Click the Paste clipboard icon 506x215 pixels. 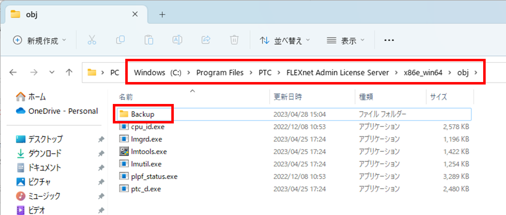[148, 40]
